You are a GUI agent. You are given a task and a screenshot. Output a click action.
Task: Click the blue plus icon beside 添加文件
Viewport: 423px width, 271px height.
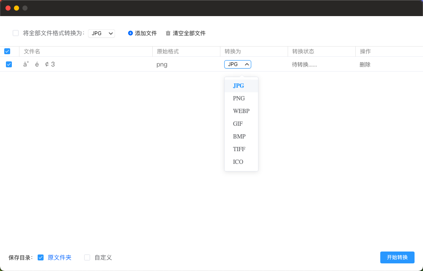point(130,33)
